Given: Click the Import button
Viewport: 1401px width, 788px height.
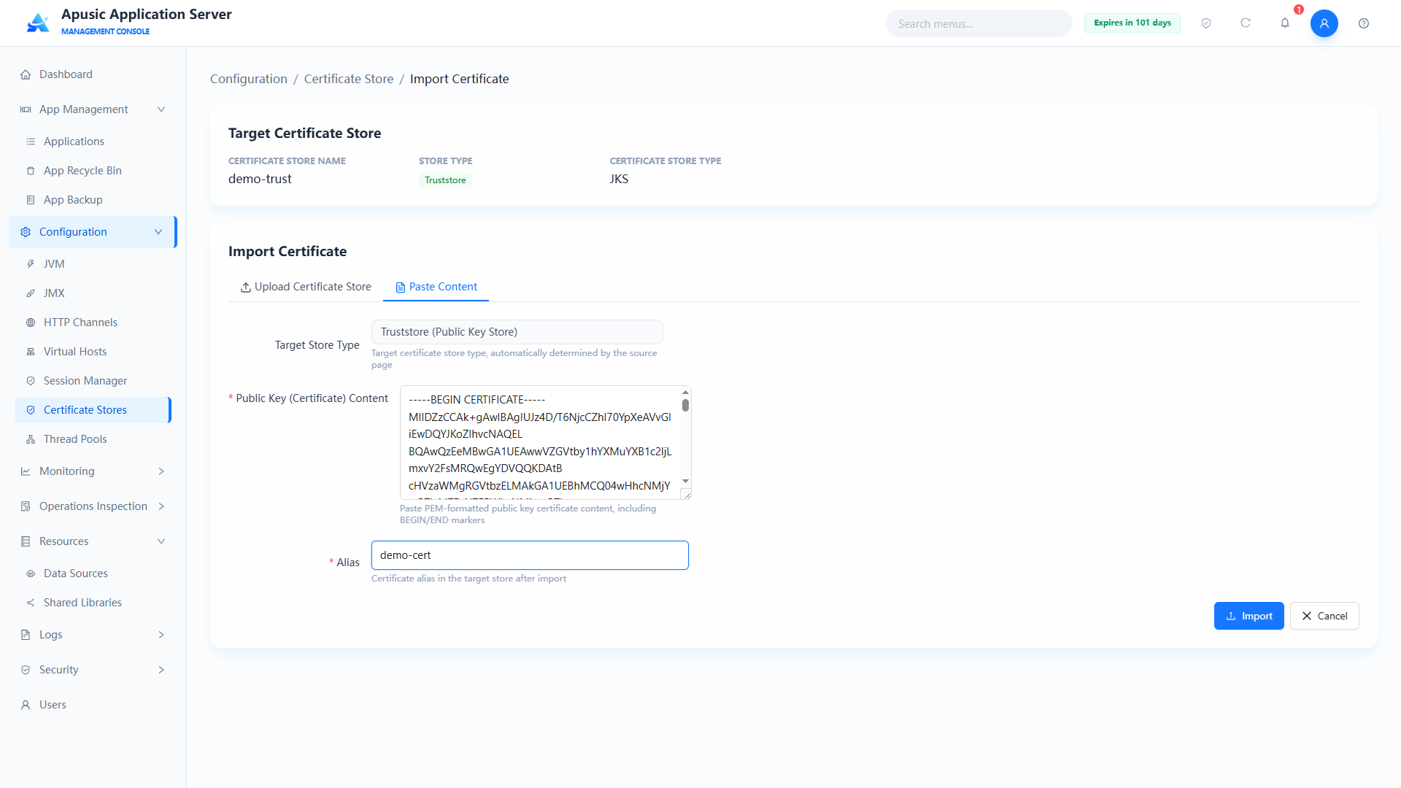Looking at the screenshot, I should click(x=1249, y=616).
